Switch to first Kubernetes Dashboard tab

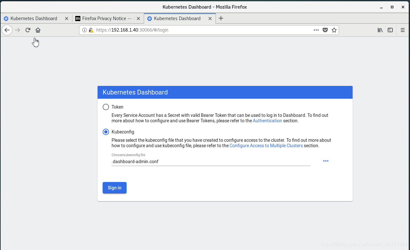36,19
